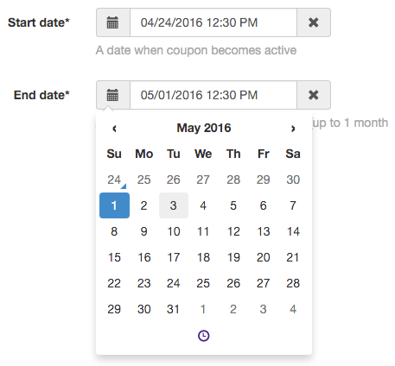
Task: Go to previous month arrow
Action: pyautogui.click(x=114, y=129)
